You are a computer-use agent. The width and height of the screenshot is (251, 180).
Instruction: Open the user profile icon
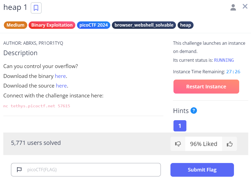point(233,7)
